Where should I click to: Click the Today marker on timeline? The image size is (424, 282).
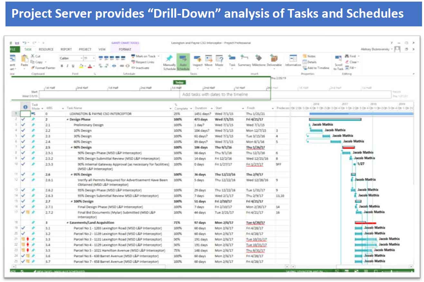coord(179,82)
